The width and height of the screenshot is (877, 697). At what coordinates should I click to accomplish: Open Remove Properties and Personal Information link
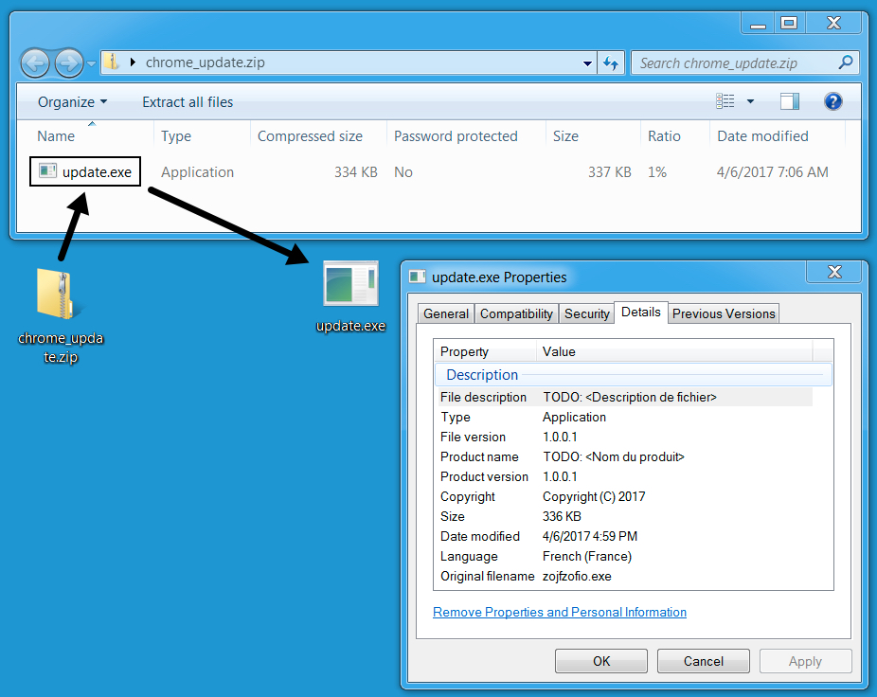[560, 612]
